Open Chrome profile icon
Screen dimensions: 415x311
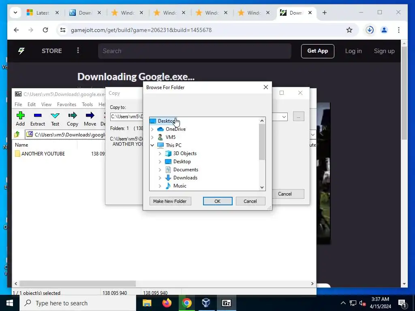click(x=384, y=30)
